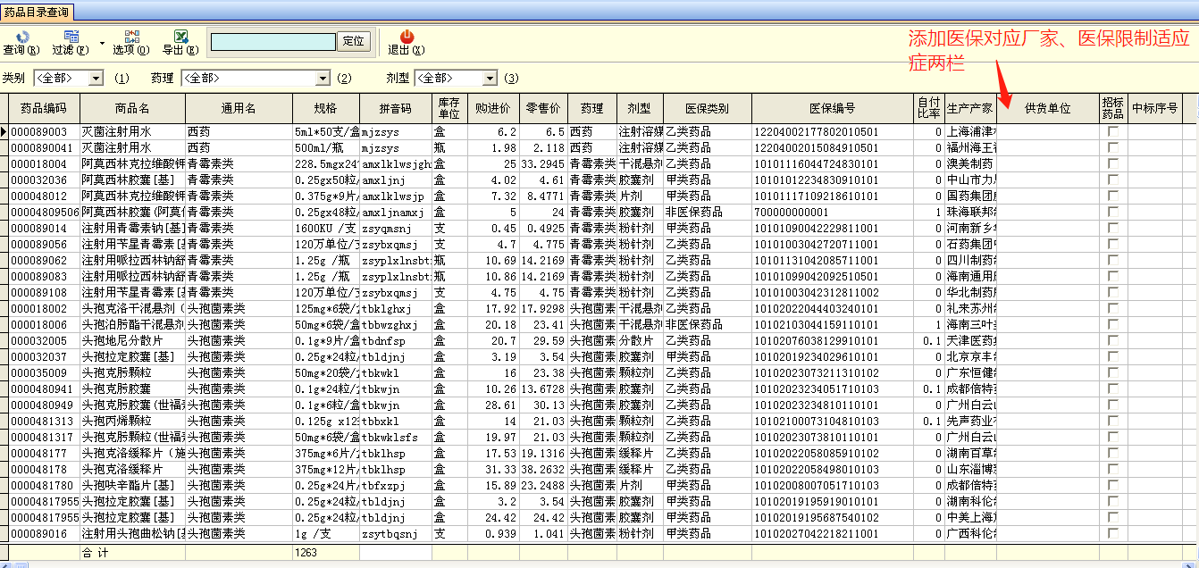1199x568 pixels.
Task: Tick 招标药品 checkbox for drug 000089016
Action: click(1113, 533)
